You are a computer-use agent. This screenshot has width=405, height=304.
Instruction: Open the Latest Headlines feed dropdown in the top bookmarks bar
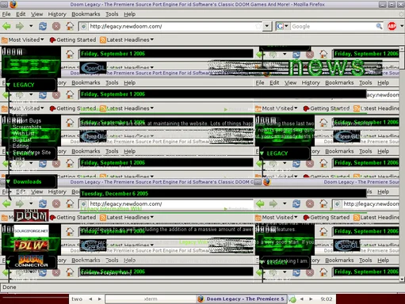pyautogui.click(x=127, y=40)
